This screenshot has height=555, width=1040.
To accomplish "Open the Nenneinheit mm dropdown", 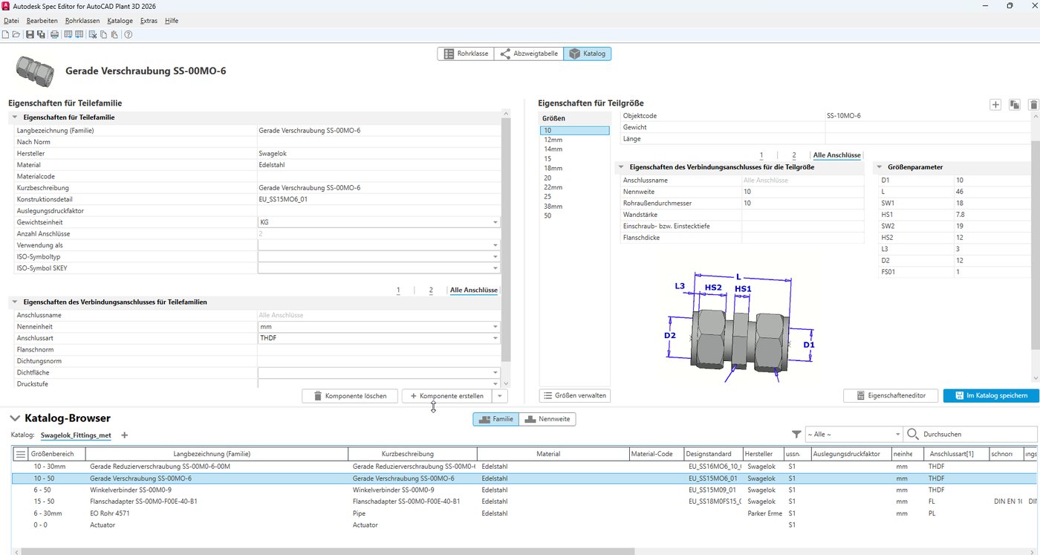I will [x=495, y=327].
